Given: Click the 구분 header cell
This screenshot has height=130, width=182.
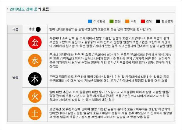Looking at the screenshot, I should point(15,29).
